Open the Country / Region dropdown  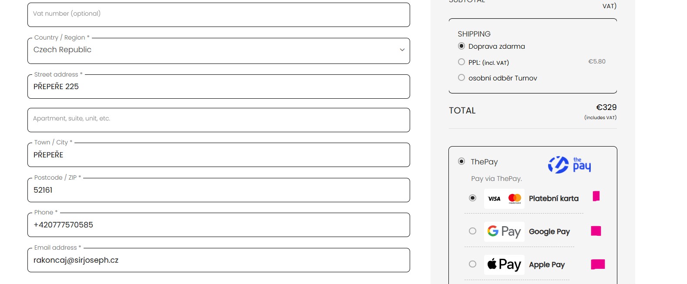(x=219, y=50)
